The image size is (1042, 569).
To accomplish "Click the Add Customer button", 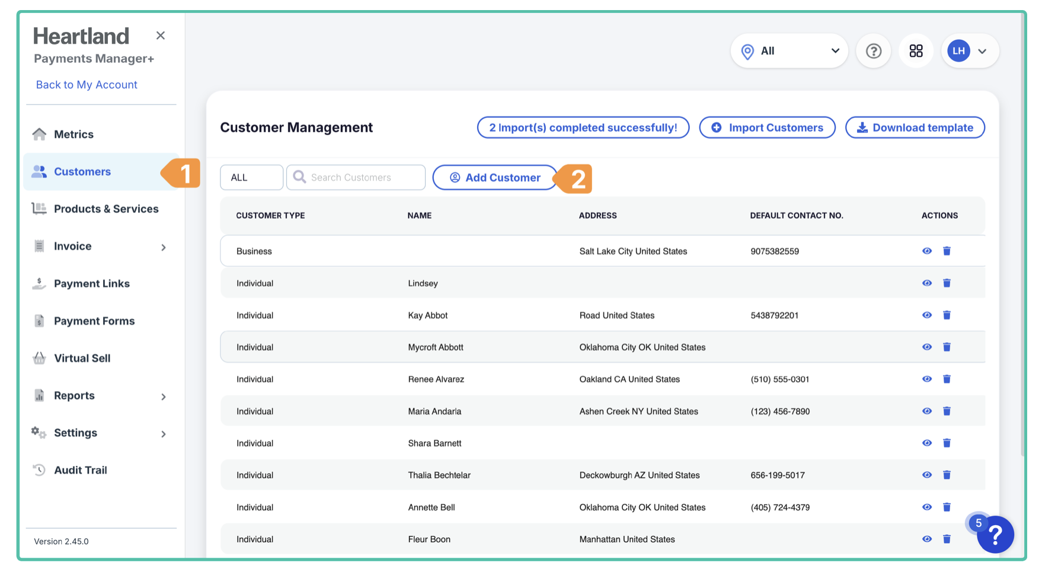I will pyautogui.click(x=495, y=178).
